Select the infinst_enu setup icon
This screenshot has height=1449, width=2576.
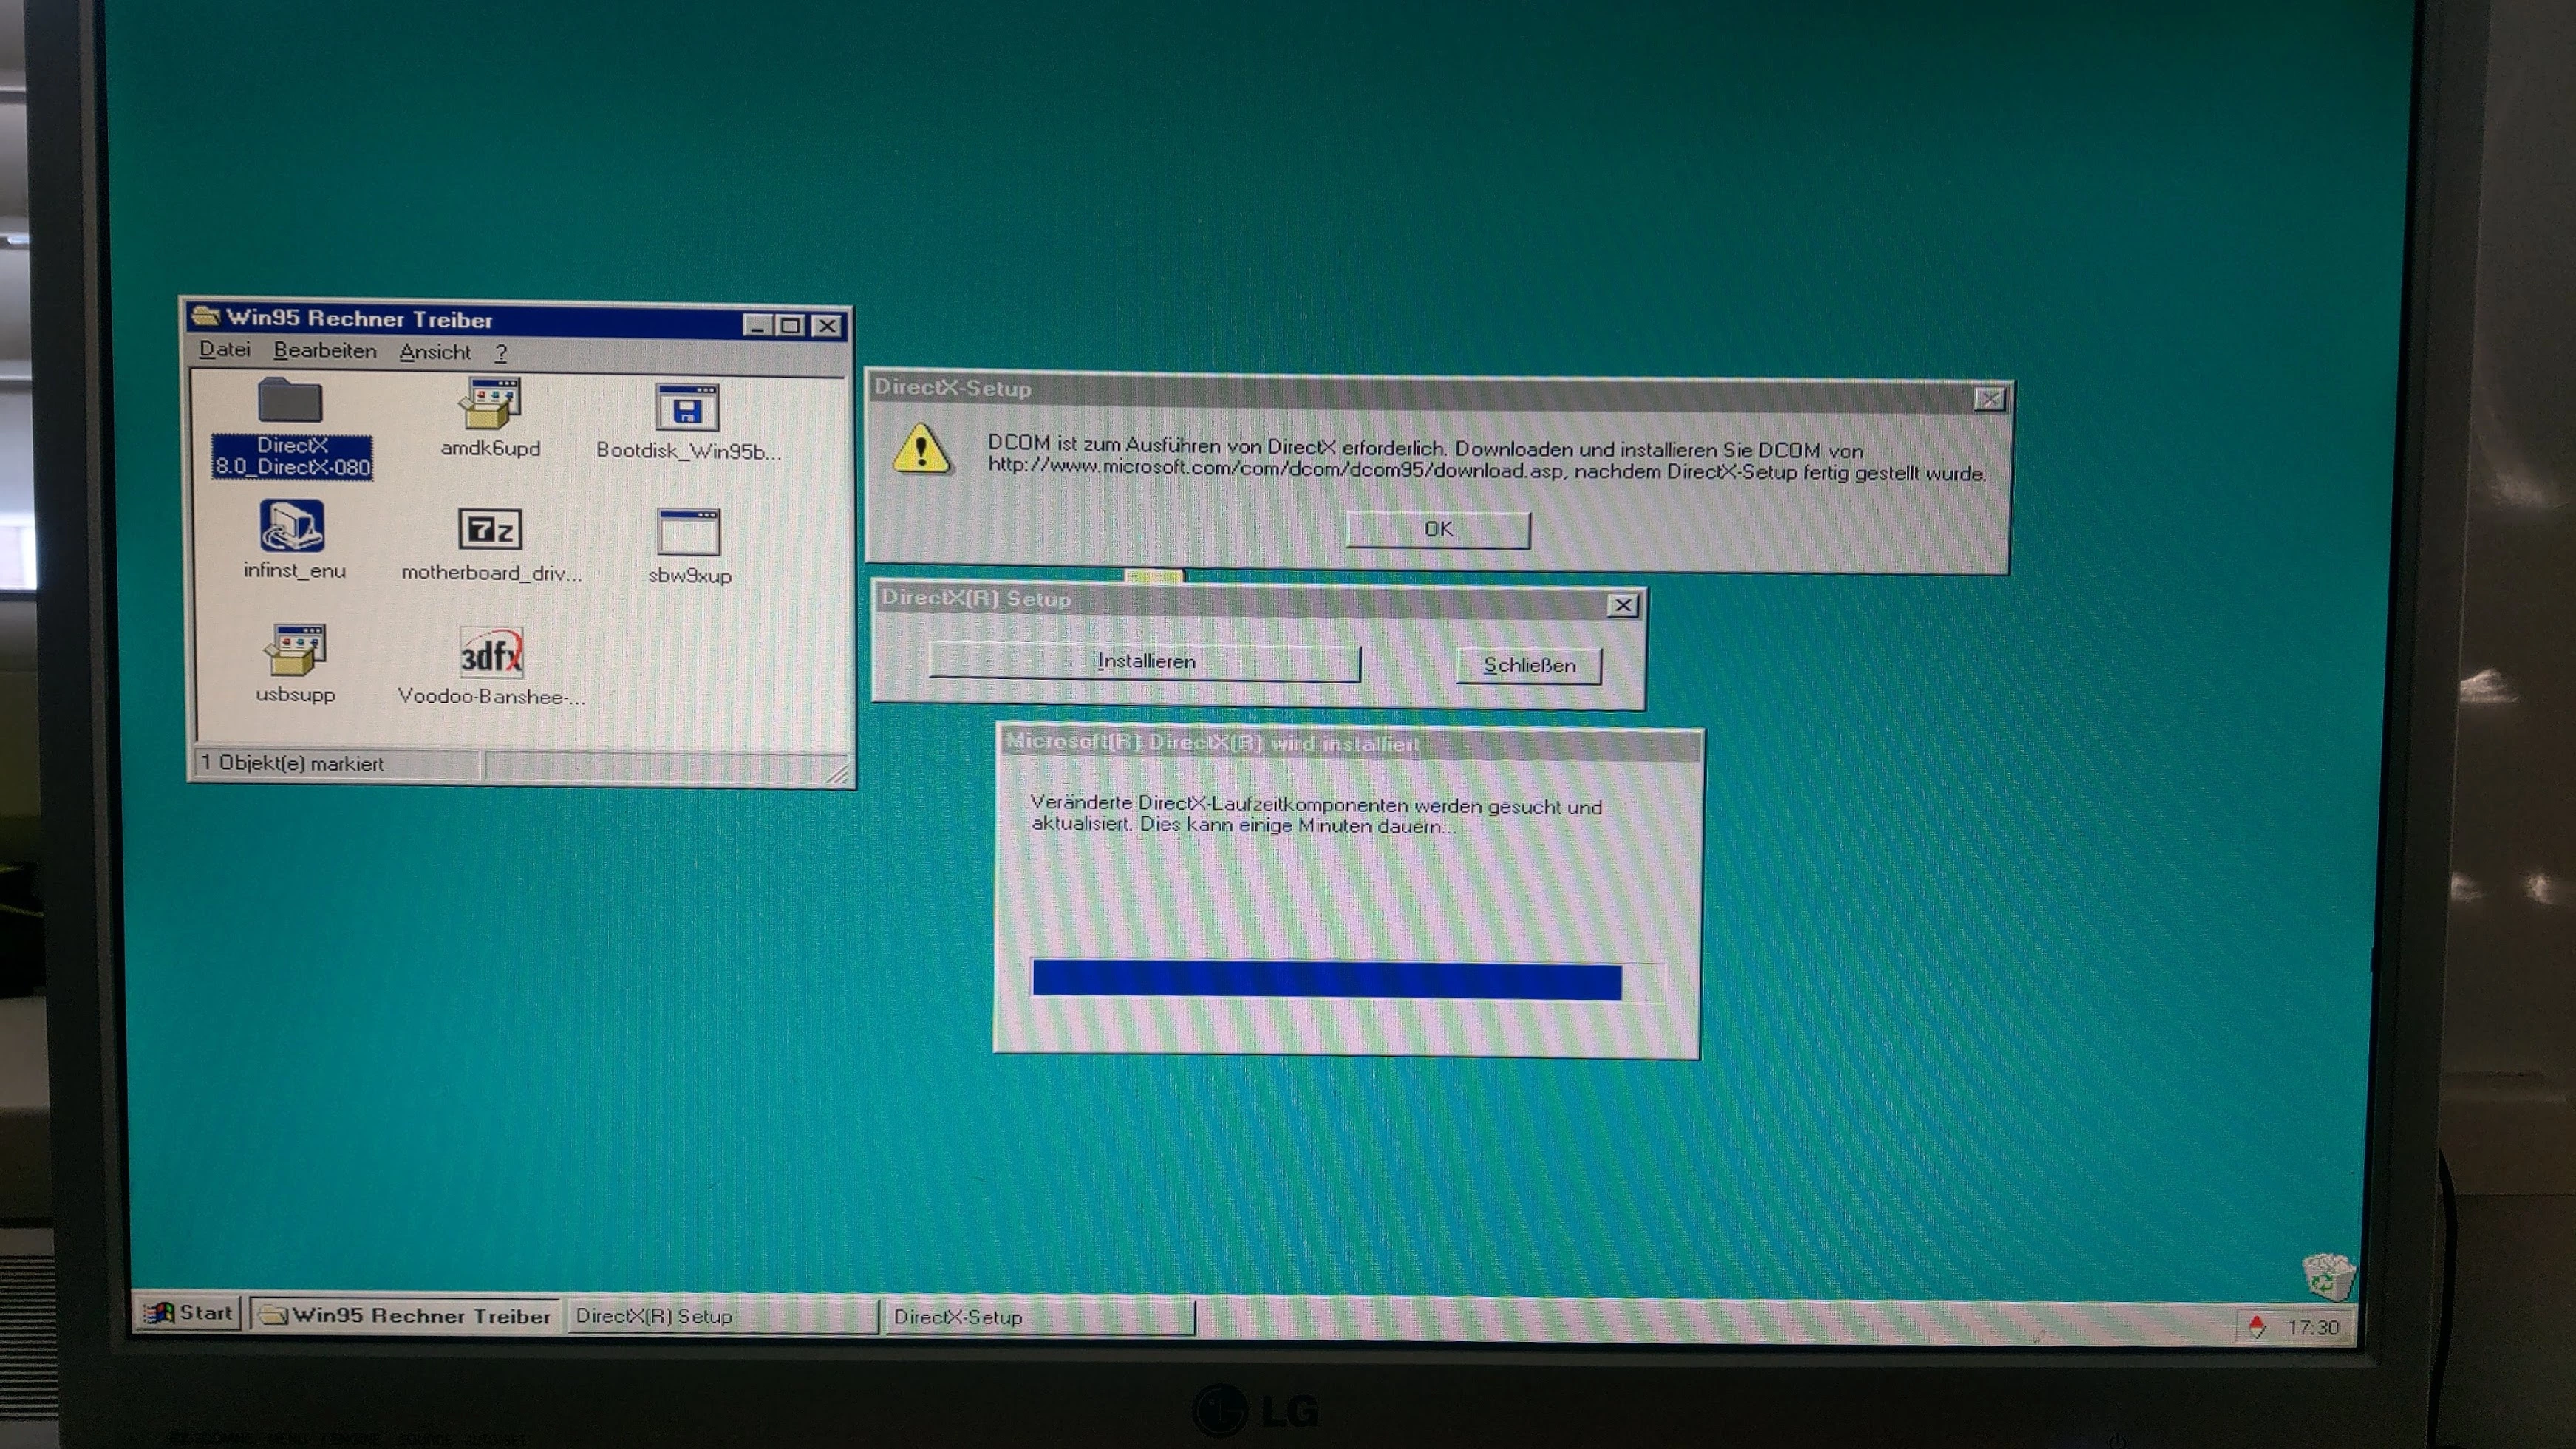tap(292, 527)
